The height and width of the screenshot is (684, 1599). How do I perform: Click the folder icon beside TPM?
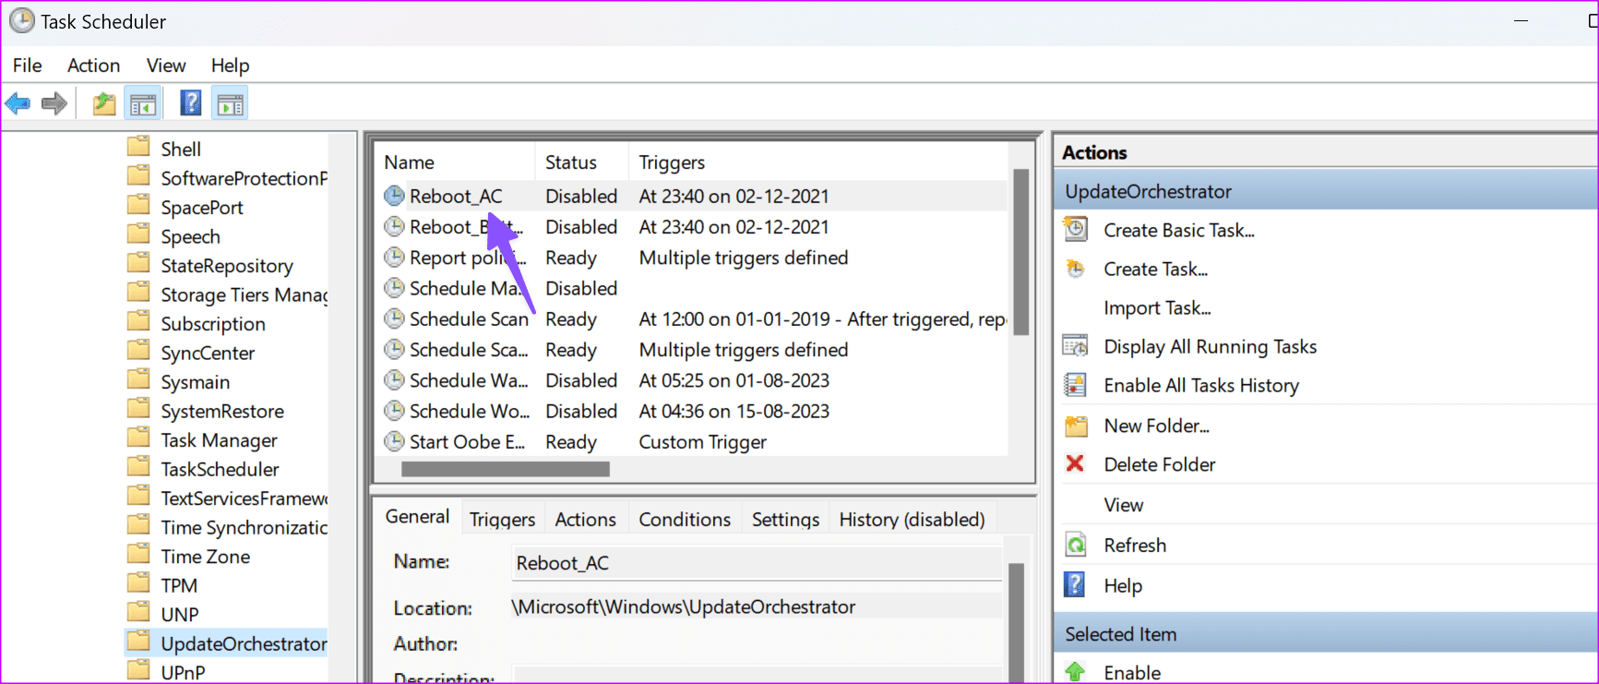138,583
